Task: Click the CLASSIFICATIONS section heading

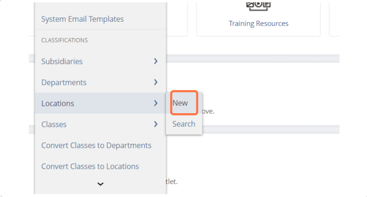Action: tap(64, 41)
